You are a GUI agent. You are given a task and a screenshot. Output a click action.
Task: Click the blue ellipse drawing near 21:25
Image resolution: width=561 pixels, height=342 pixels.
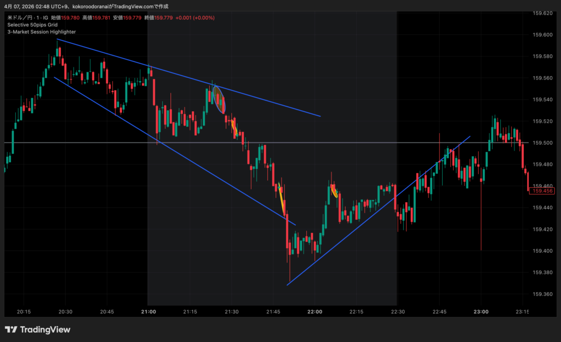coord(219,99)
